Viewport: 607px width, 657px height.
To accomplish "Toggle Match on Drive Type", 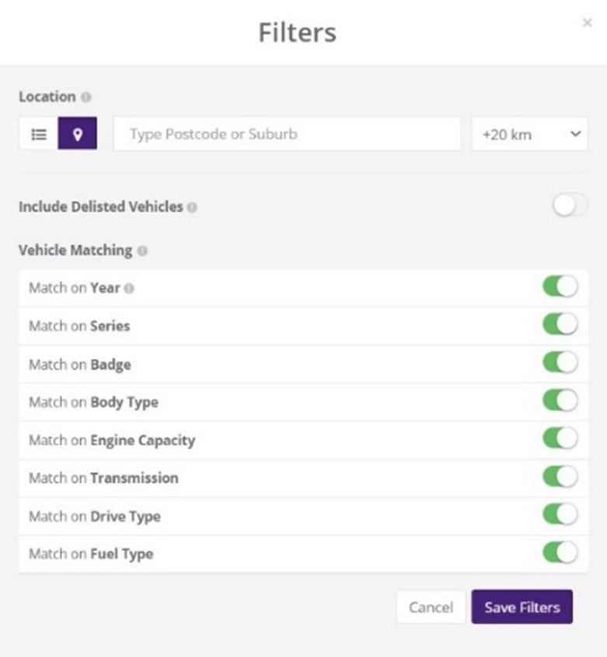I will point(560,515).
